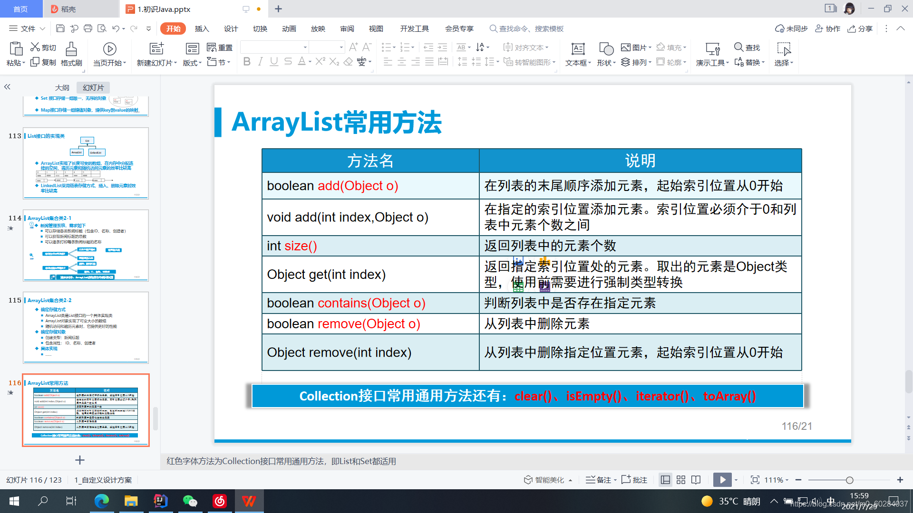
Task: Switch to the 大纲 outline panel tab
Action: 61,87
